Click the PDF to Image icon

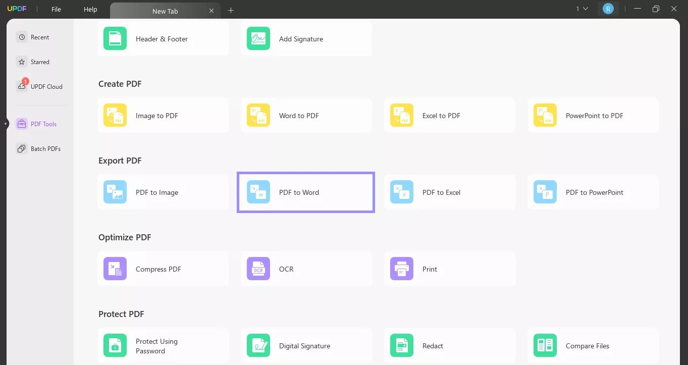point(115,192)
